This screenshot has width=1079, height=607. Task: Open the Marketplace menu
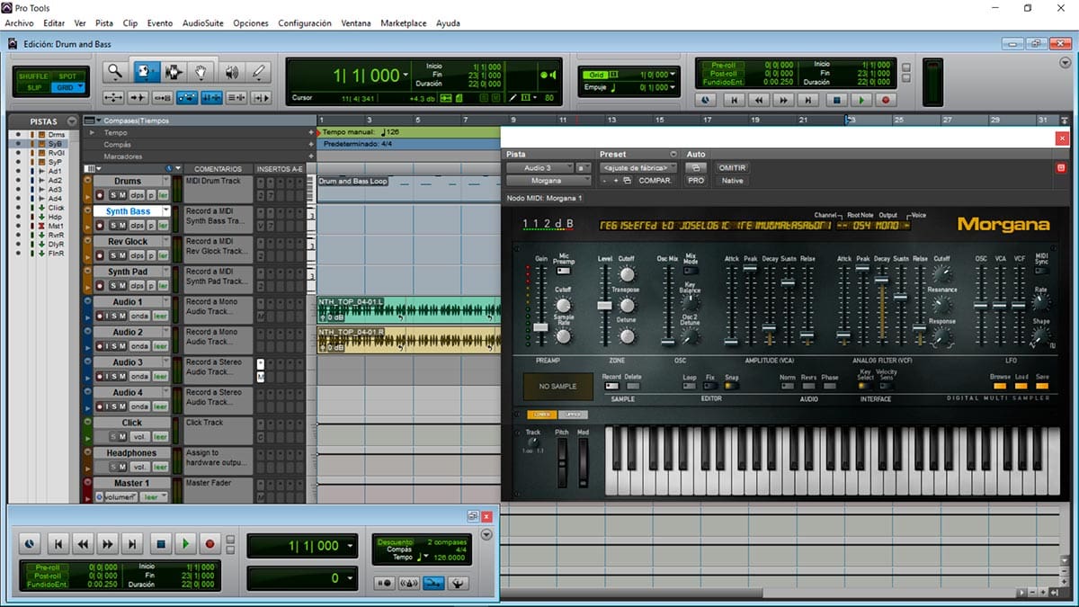click(x=404, y=22)
